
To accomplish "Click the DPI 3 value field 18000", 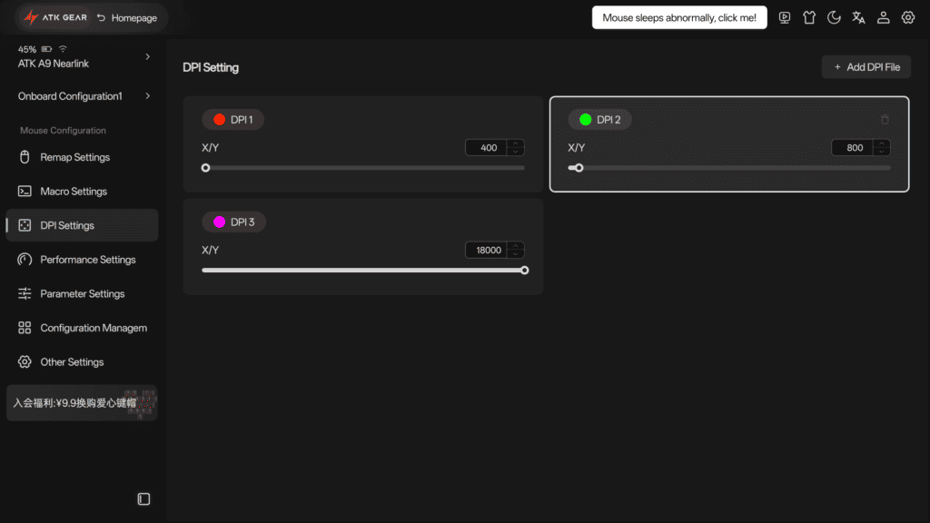I will coord(487,251).
